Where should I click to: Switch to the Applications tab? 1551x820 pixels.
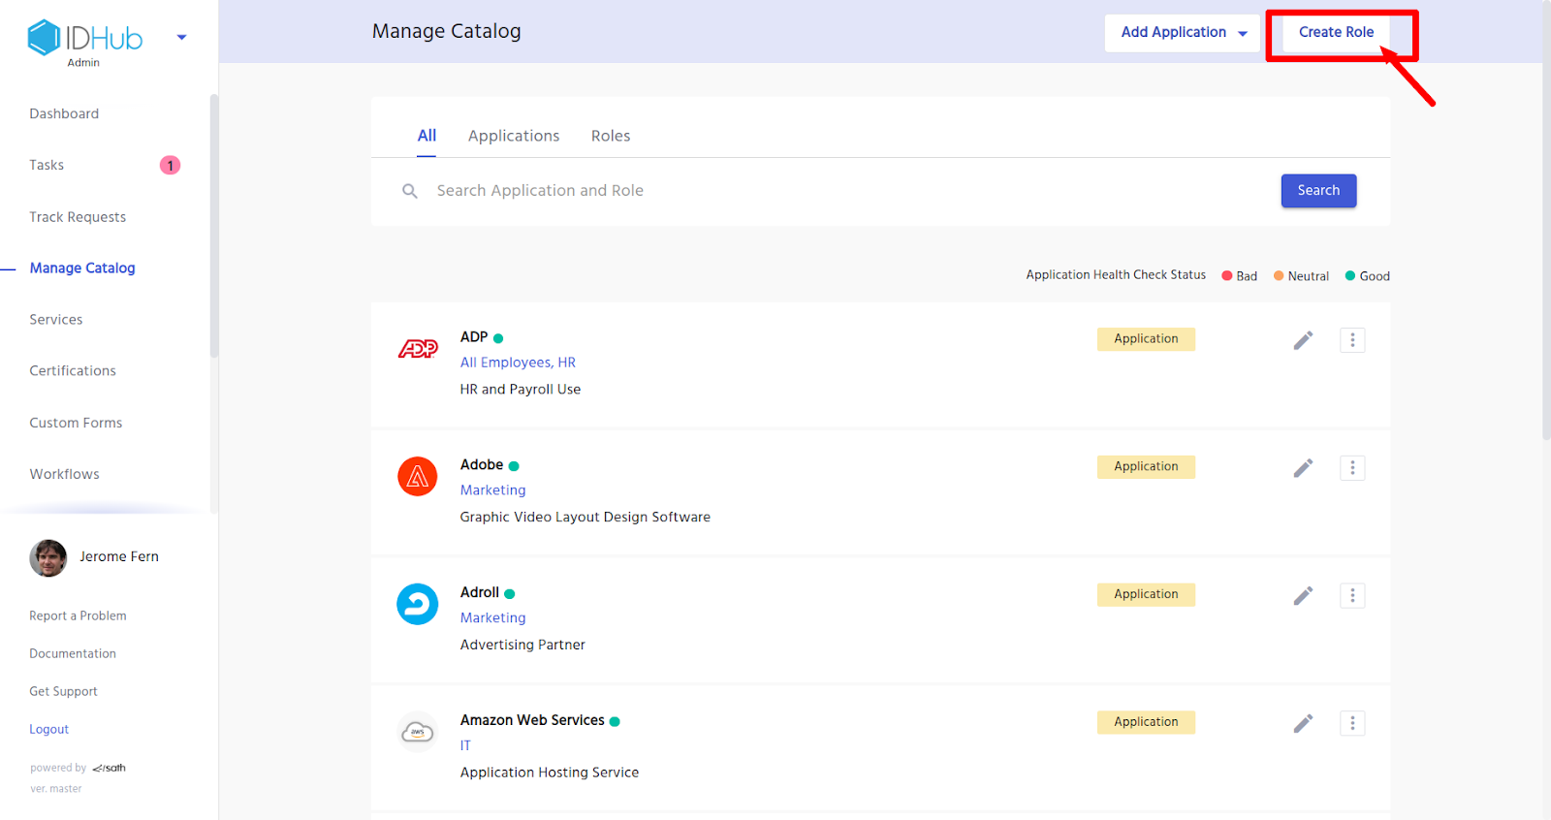[x=514, y=136]
